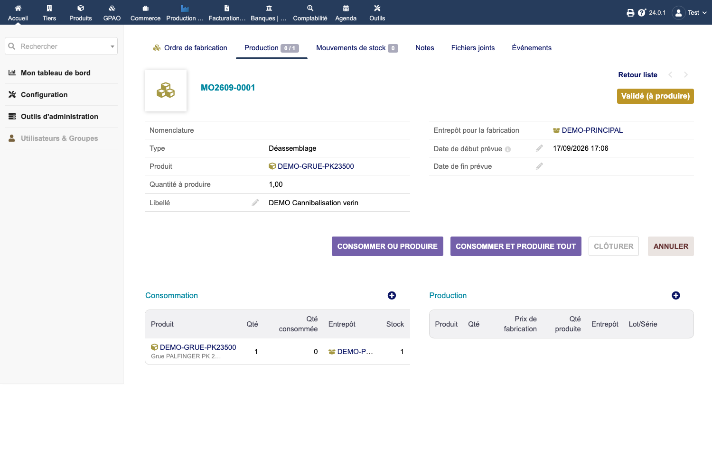Click CONSOMMER ET PRODUIRE TOUT button
The height and width of the screenshot is (474, 712).
click(515, 246)
